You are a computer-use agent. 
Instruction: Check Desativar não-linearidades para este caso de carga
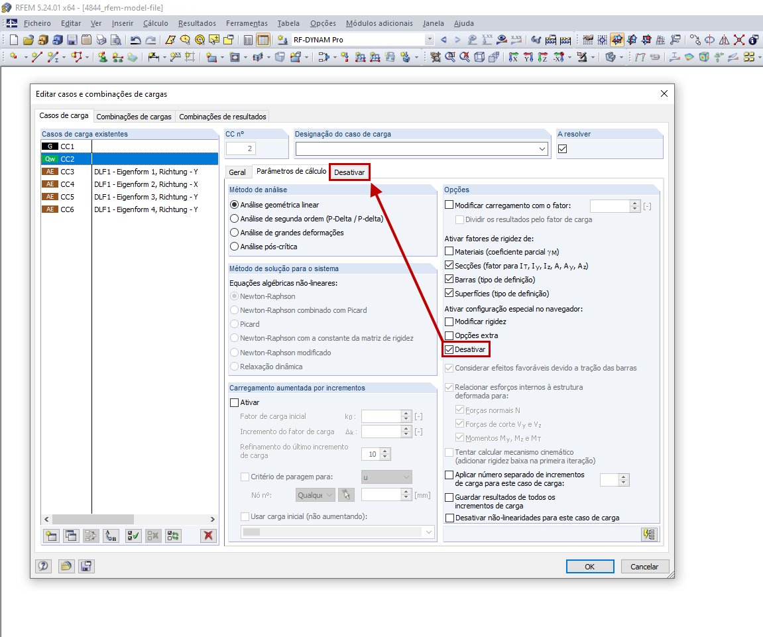coord(449,518)
